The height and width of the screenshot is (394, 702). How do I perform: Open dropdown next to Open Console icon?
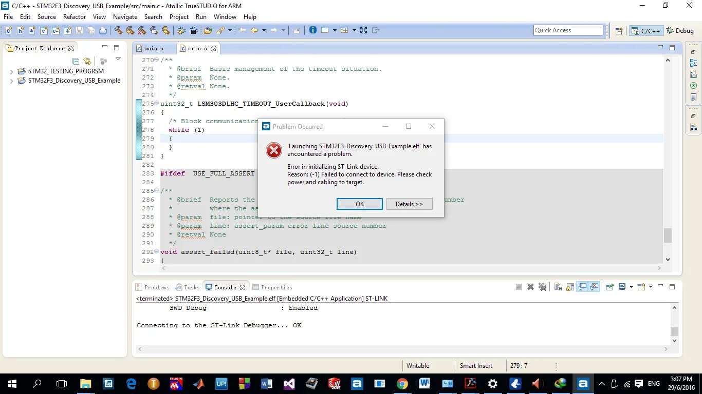point(651,287)
